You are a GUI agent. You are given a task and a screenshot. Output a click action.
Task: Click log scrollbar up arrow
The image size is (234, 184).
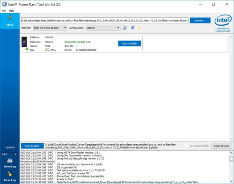(231, 153)
